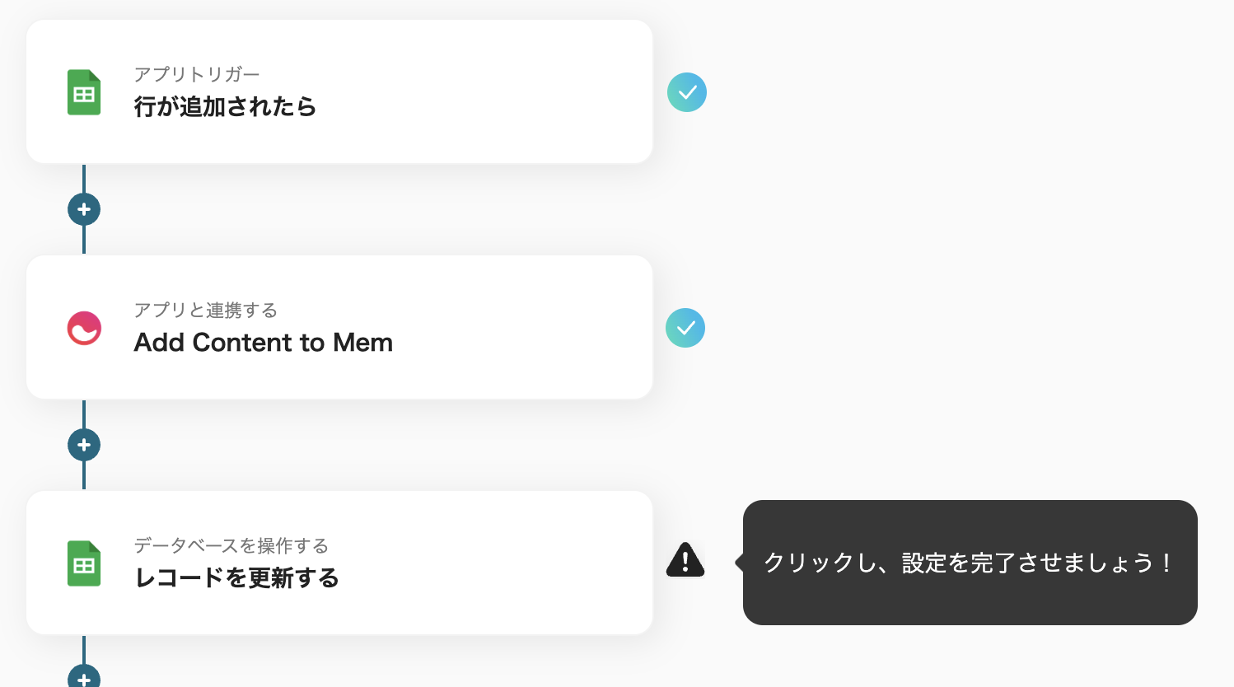Click the クリックし、設定を完了させましょう！ tooltip

click(x=970, y=563)
